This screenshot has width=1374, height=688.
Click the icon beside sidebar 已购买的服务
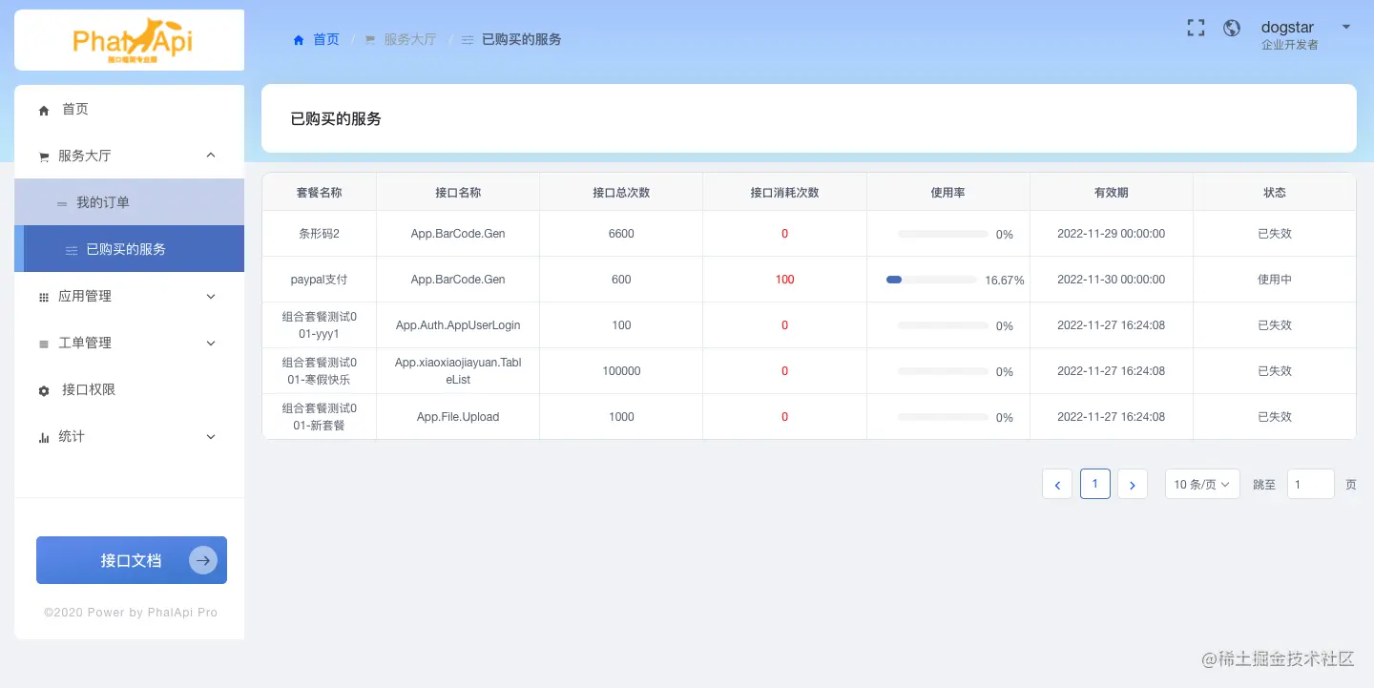72,250
